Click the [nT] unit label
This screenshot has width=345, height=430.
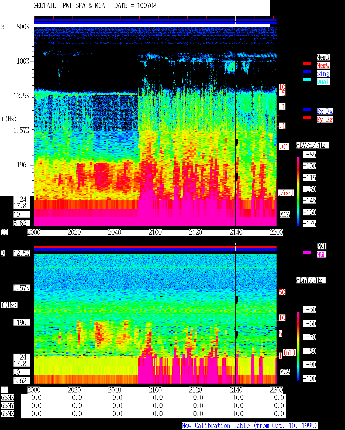click(x=289, y=353)
